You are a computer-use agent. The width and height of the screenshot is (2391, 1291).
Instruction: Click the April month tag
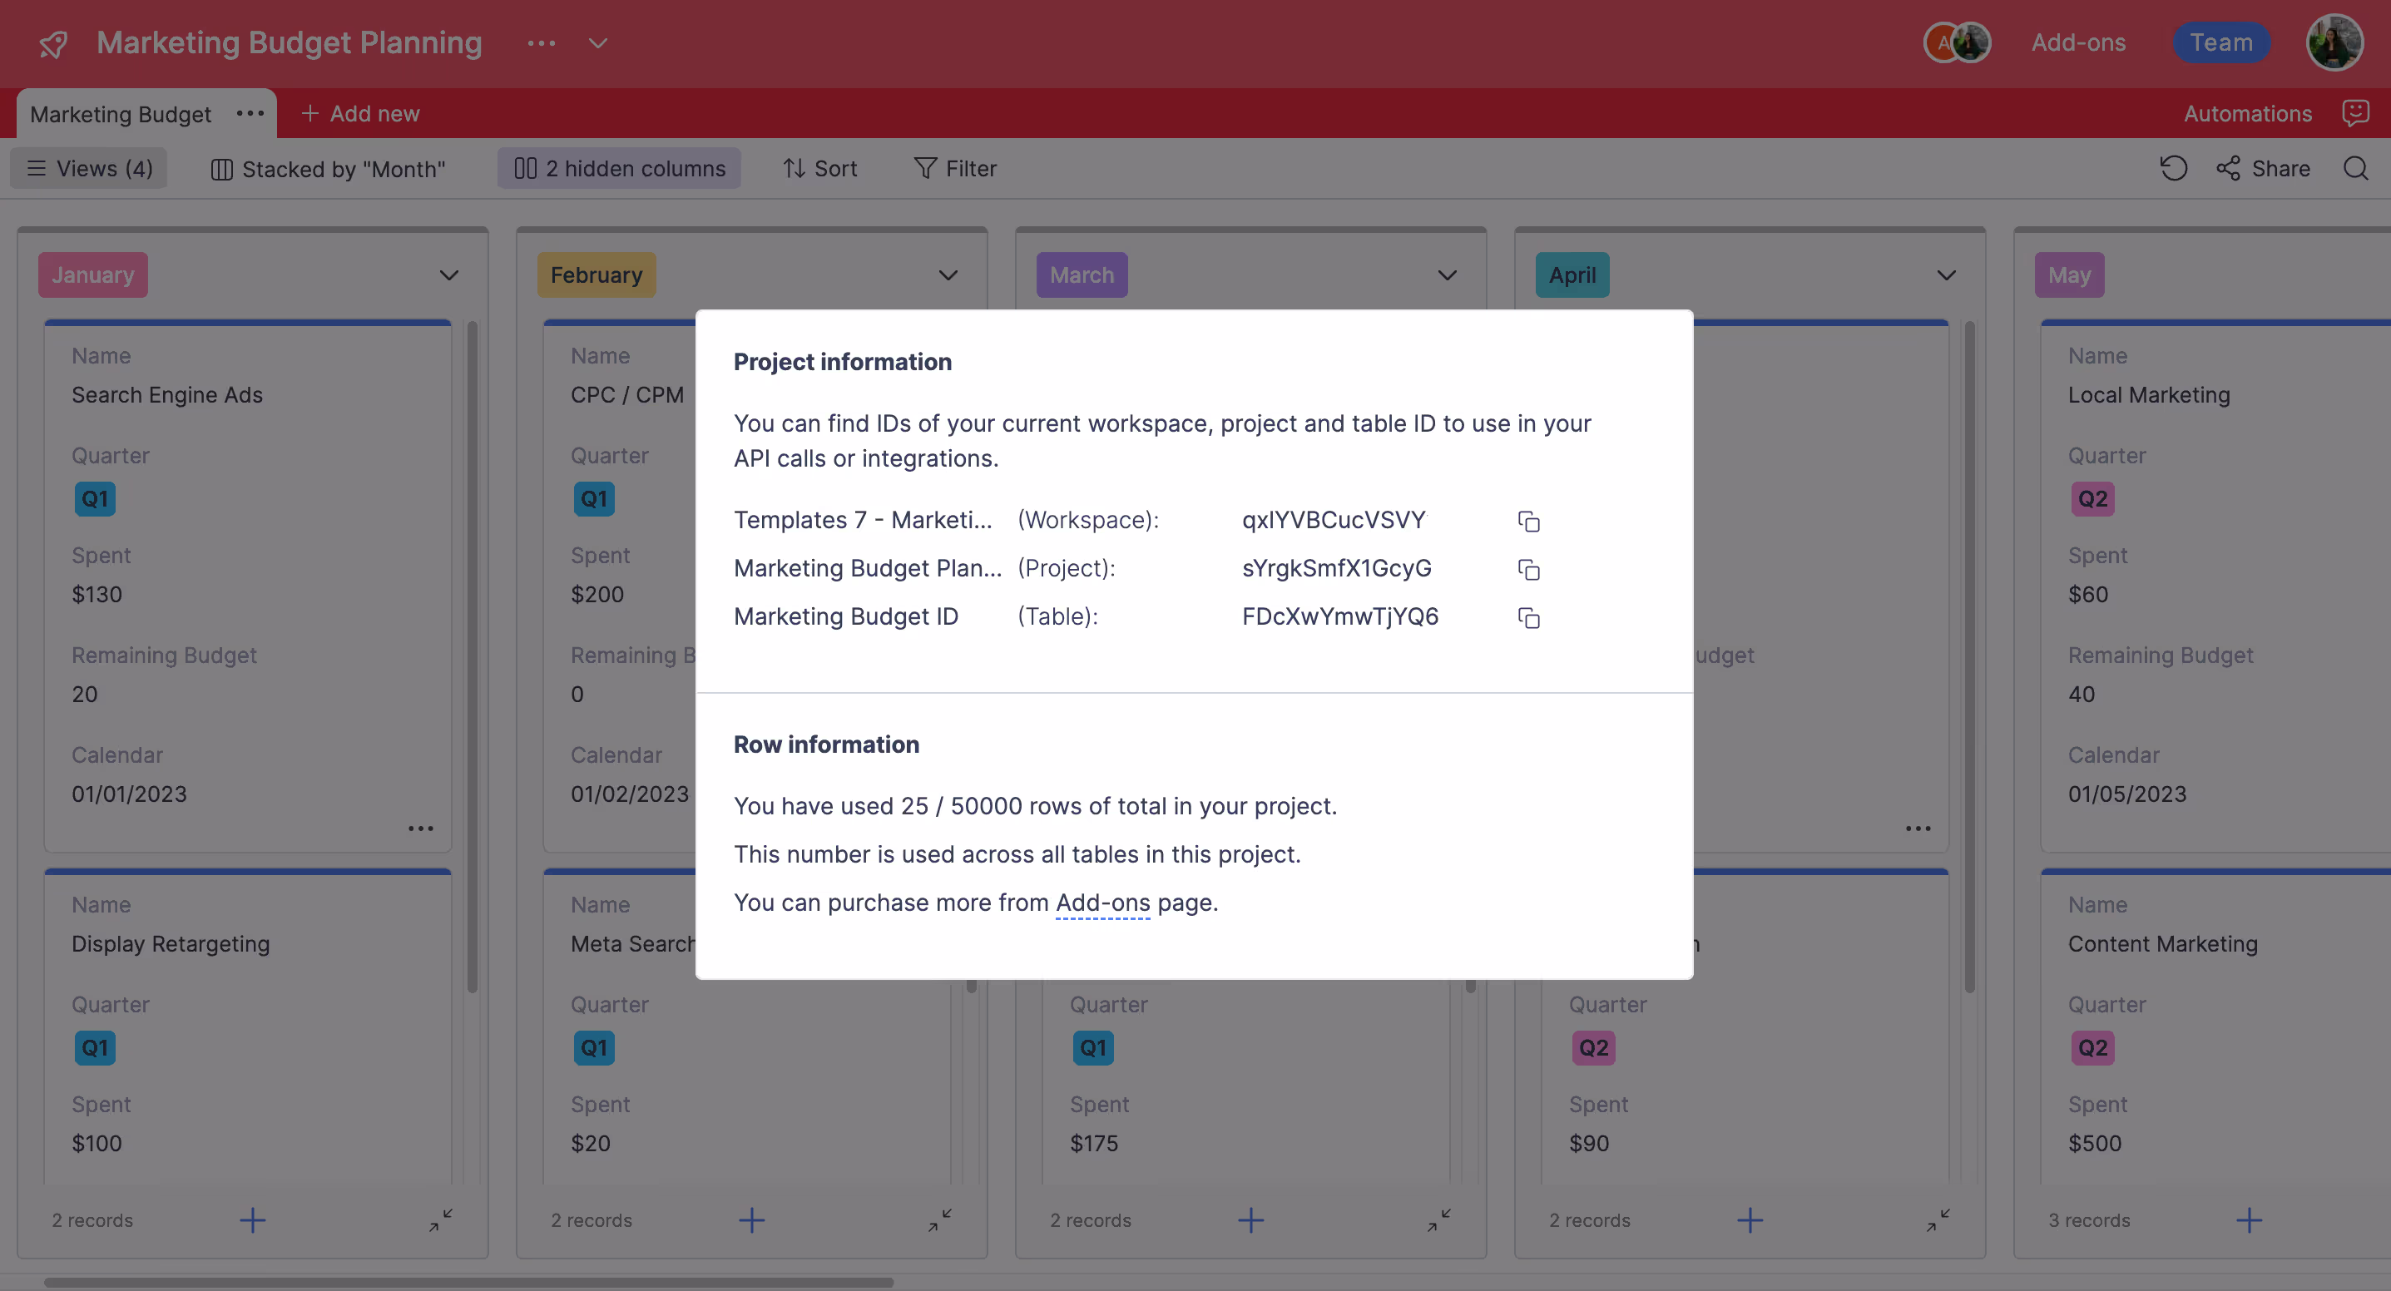point(1572,275)
